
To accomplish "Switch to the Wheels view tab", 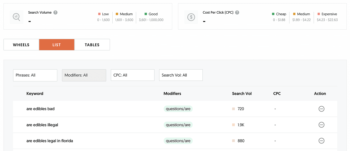I will click(21, 45).
